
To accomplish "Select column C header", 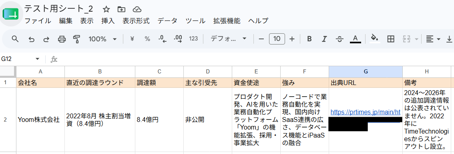I will [159, 72].
